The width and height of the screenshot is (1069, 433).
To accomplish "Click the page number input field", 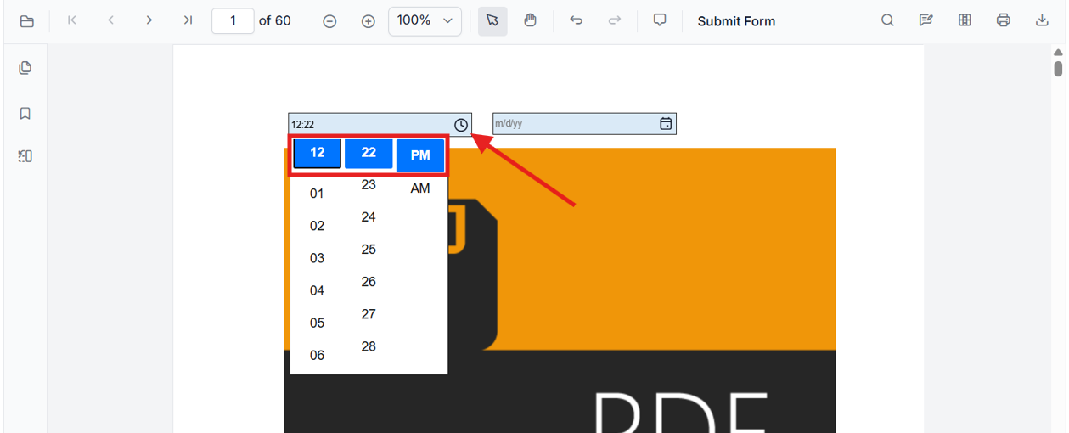I will click(x=233, y=20).
